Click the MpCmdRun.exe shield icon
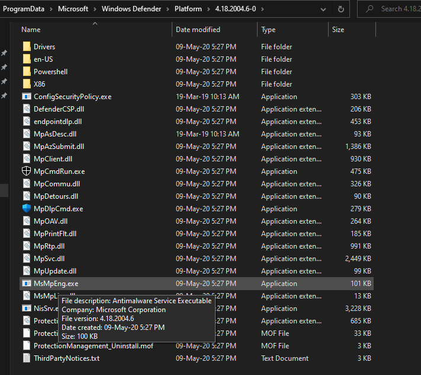Viewport: 421px width, 375px height. 26,171
